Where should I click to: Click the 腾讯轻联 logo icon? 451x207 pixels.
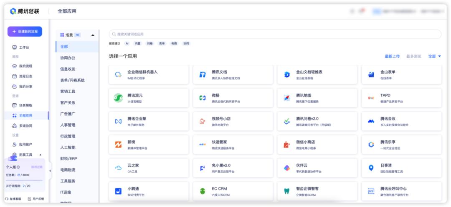(13, 11)
